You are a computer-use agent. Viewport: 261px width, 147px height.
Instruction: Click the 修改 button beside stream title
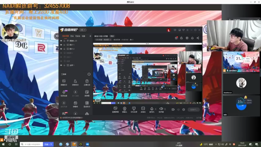click(112, 36)
